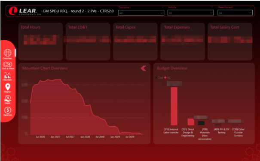Open the Cost & Effort gears icon

(8, 64)
